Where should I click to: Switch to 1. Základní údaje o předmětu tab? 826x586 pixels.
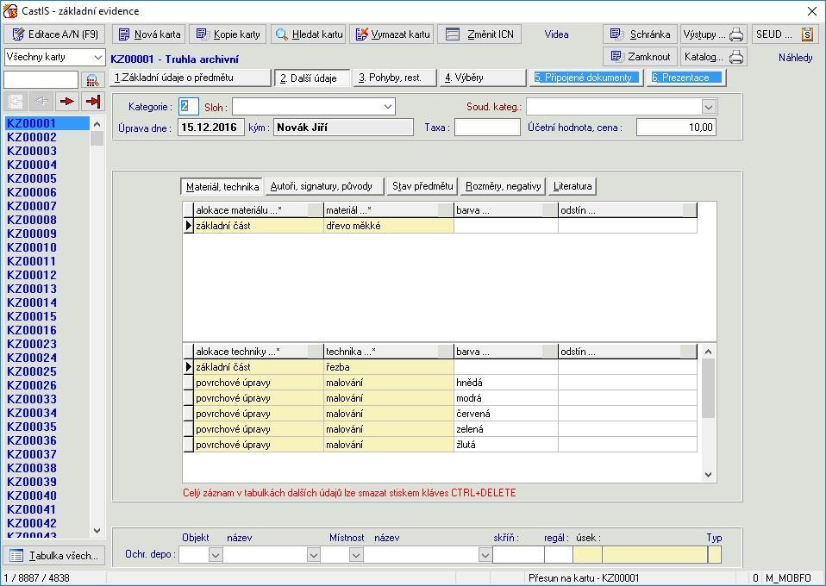pos(191,78)
